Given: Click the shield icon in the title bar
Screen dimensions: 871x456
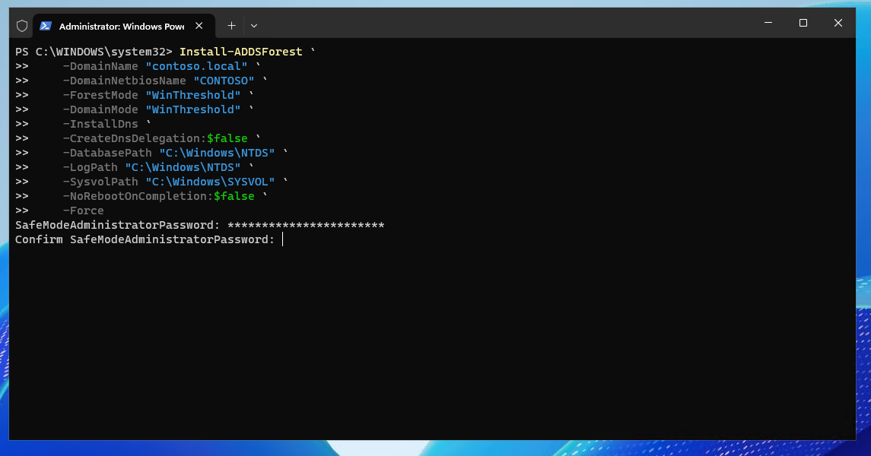Looking at the screenshot, I should (22, 26).
